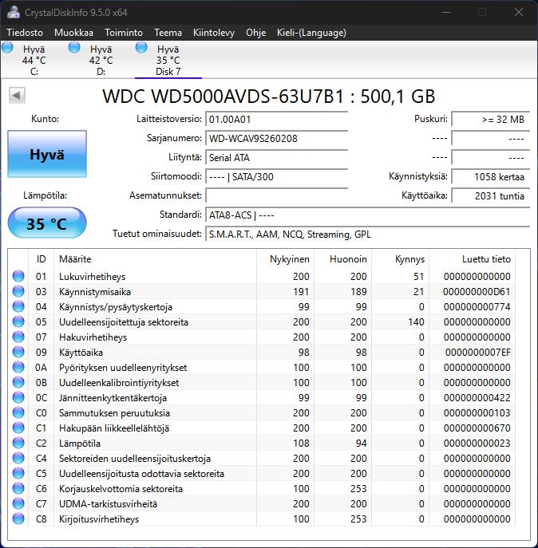Click status orb for Käyttöaika attribute row
Image resolution: width=538 pixels, height=548 pixels.
[18, 353]
